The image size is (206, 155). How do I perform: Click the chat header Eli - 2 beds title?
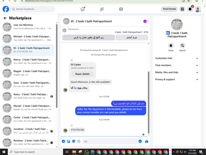pyautogui.click(x=91, y=21)
